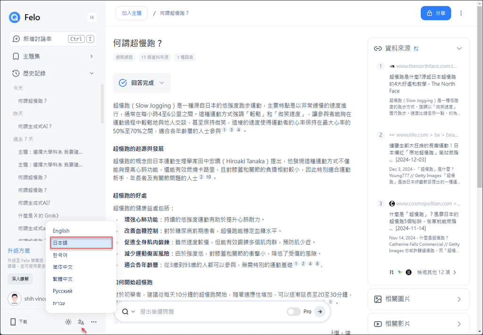
Task: Click 檢視其他 12 項 to view more
Action: click(436, 272)
